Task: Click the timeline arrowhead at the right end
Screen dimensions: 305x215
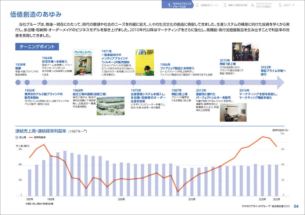Action: [281, 82]
